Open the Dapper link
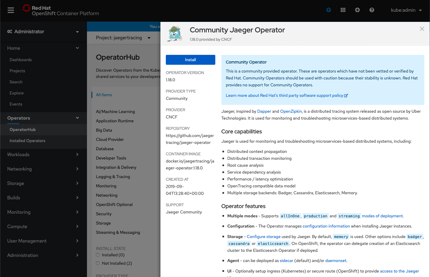Image resolution: width=430 pixels, height=277 pixels. (264, 111)
